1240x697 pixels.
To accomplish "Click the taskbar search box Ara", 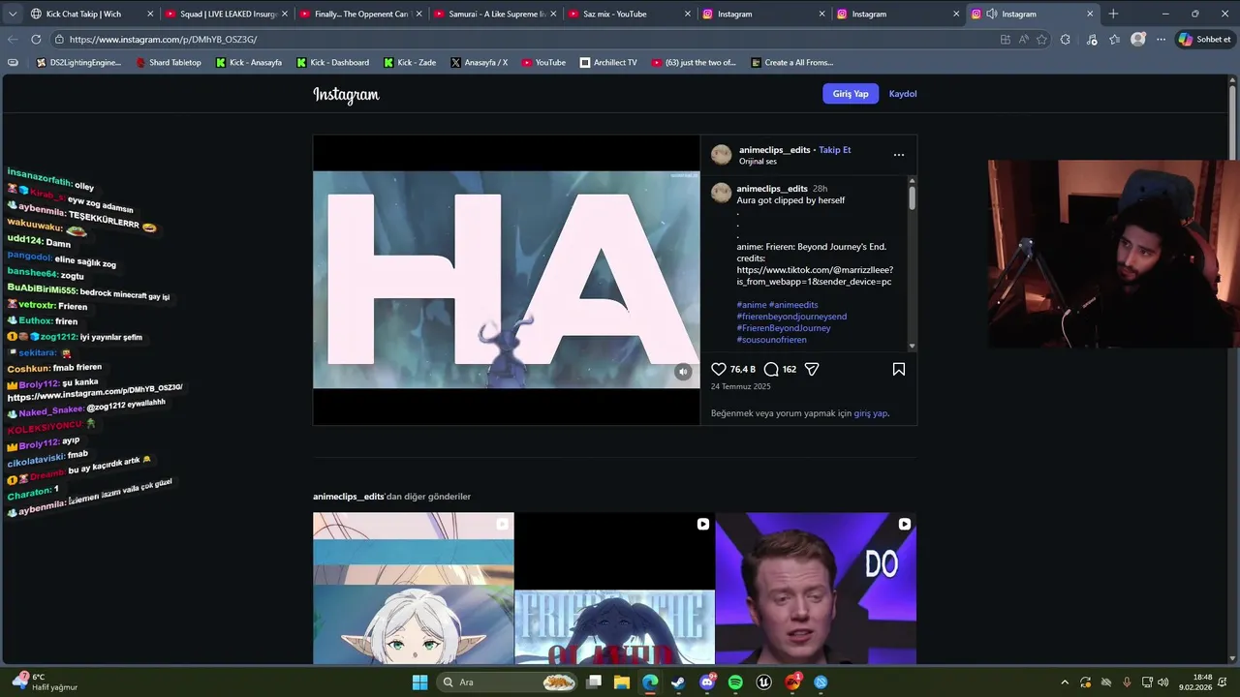I will [x=506, y=682].
